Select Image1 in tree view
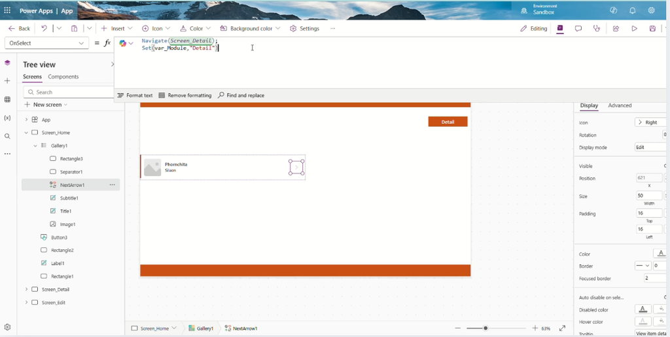This screenshot has height=337, width=670. [67, 224]
